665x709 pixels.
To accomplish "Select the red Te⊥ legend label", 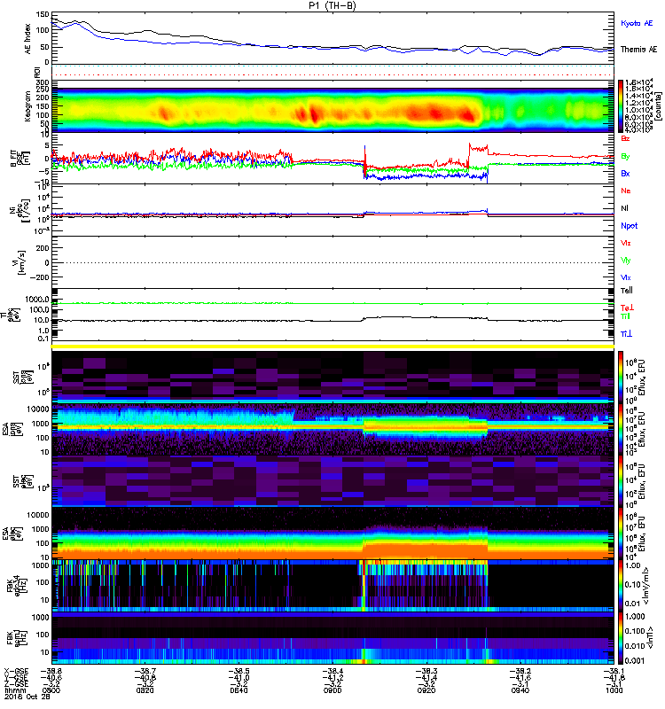I will (x=627, y=308).
